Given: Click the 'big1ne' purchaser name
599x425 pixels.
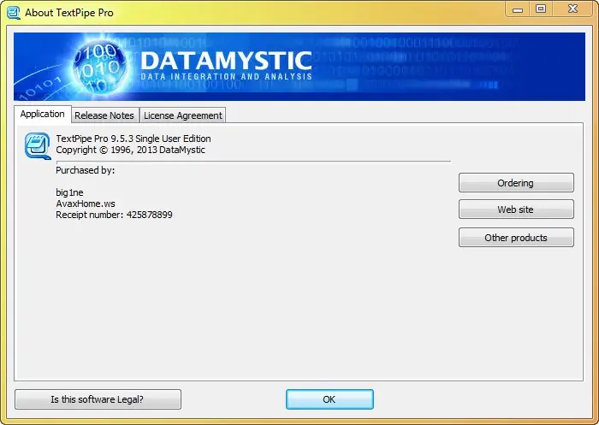Looking at the screenshot, I should tap(69, 192).
